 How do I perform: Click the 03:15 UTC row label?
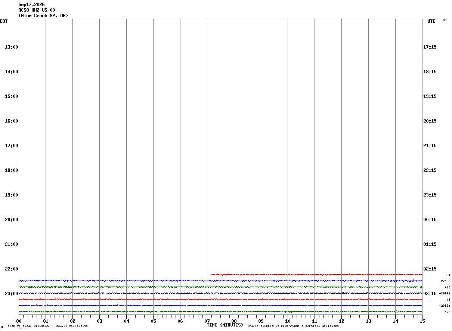coord(430,294)
